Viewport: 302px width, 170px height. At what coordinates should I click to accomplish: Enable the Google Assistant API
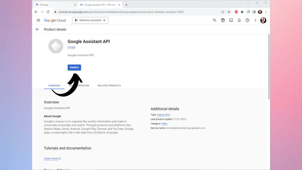(74, 67)
